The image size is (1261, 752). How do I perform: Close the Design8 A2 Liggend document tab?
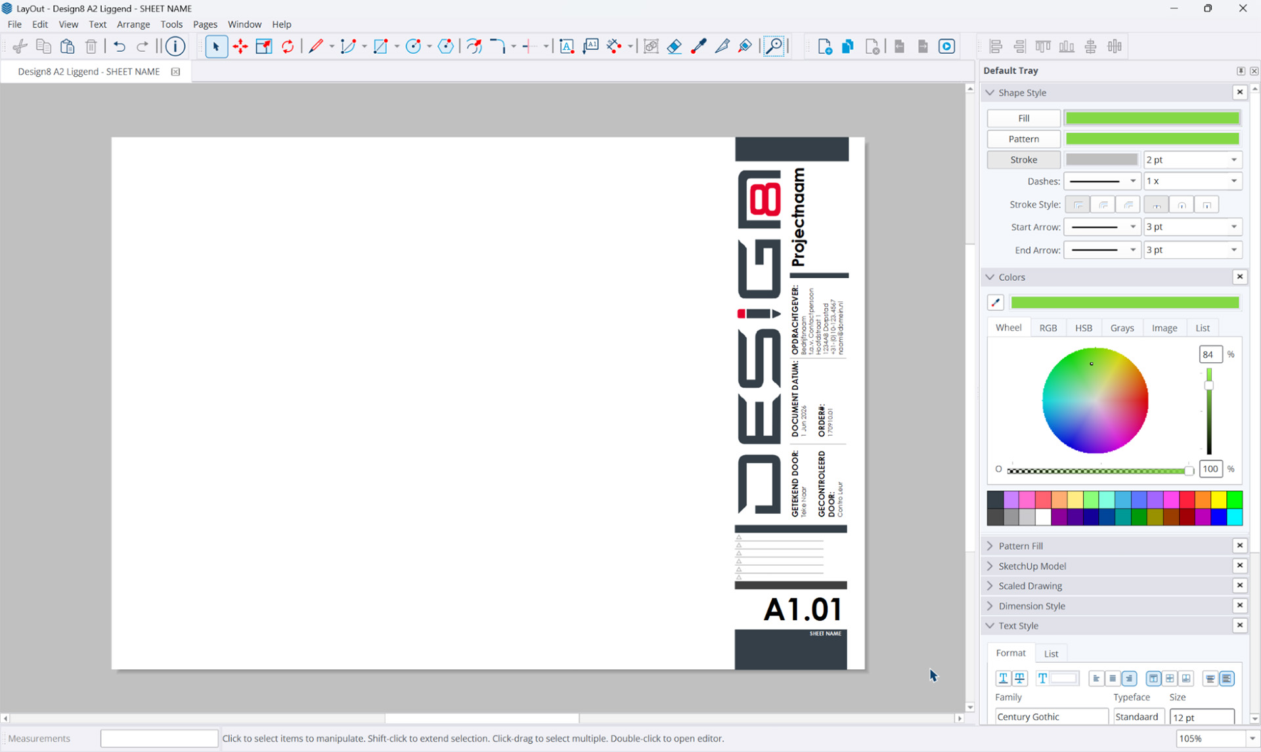[x=175, y=72]
